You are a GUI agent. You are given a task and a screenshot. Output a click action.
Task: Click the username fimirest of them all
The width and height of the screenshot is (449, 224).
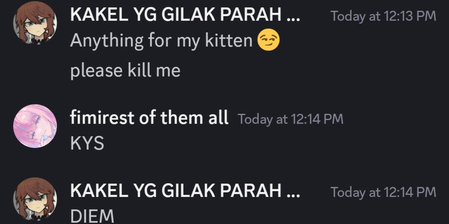click(149, 118)
